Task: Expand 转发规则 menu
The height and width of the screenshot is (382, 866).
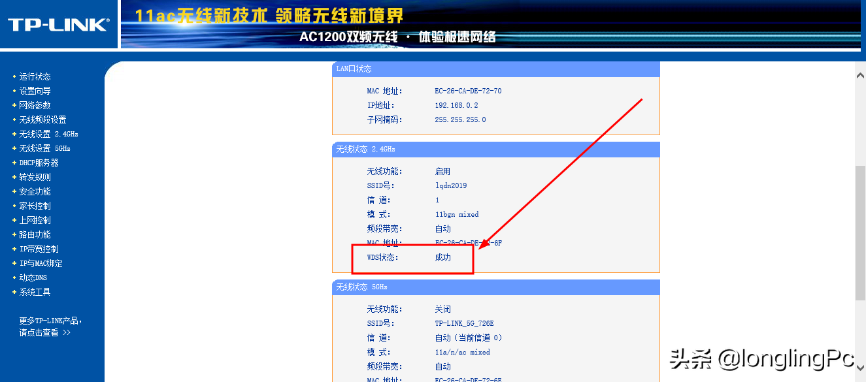Action: (x=35, y=177)
